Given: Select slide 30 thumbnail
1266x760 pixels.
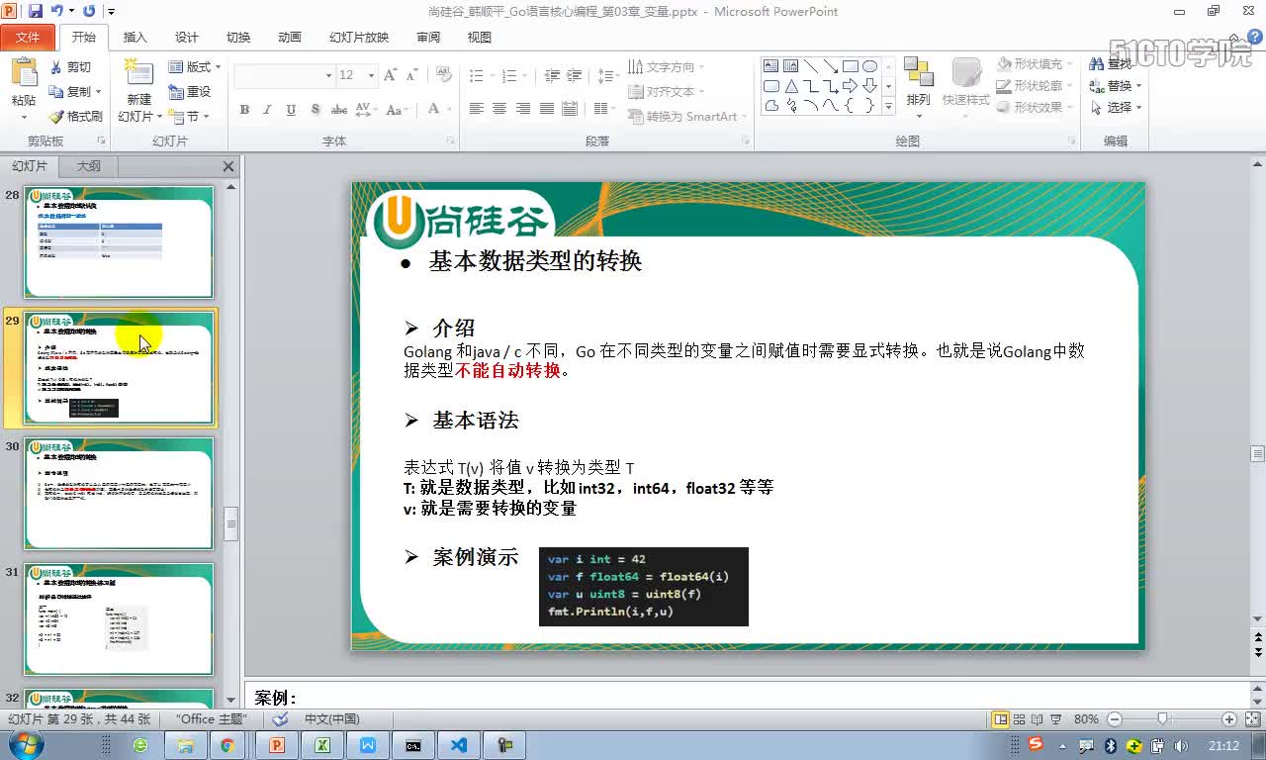Looking at the screenshot, I should (x=119, y=494).
